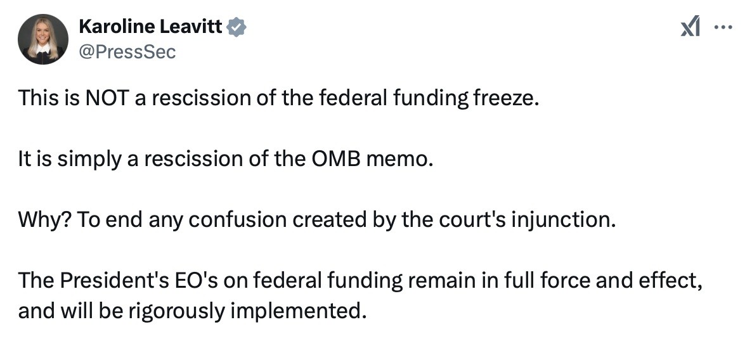Image resolution: width=752 pixels, height=341 pixels.
Task: Select the "Why? To end any confusion" line
Action: point(316,220)
